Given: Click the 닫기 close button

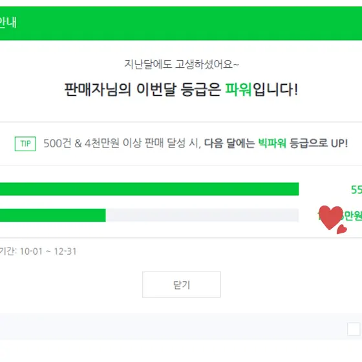Looking at the screenshot, I should tap(182, 284).
